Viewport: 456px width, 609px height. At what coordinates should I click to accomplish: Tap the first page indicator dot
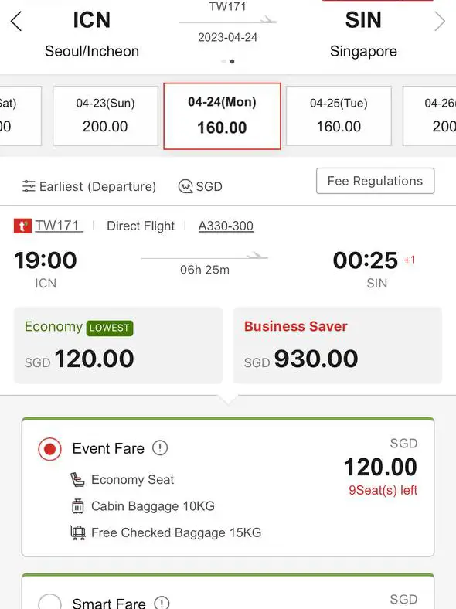click(x=223, y=61)
